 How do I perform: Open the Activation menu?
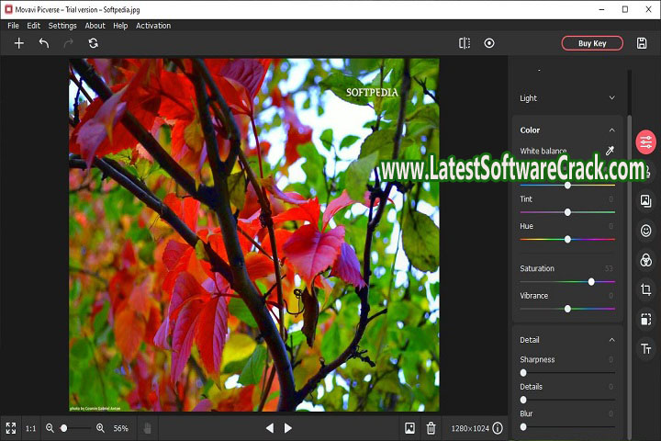(153, 26)
